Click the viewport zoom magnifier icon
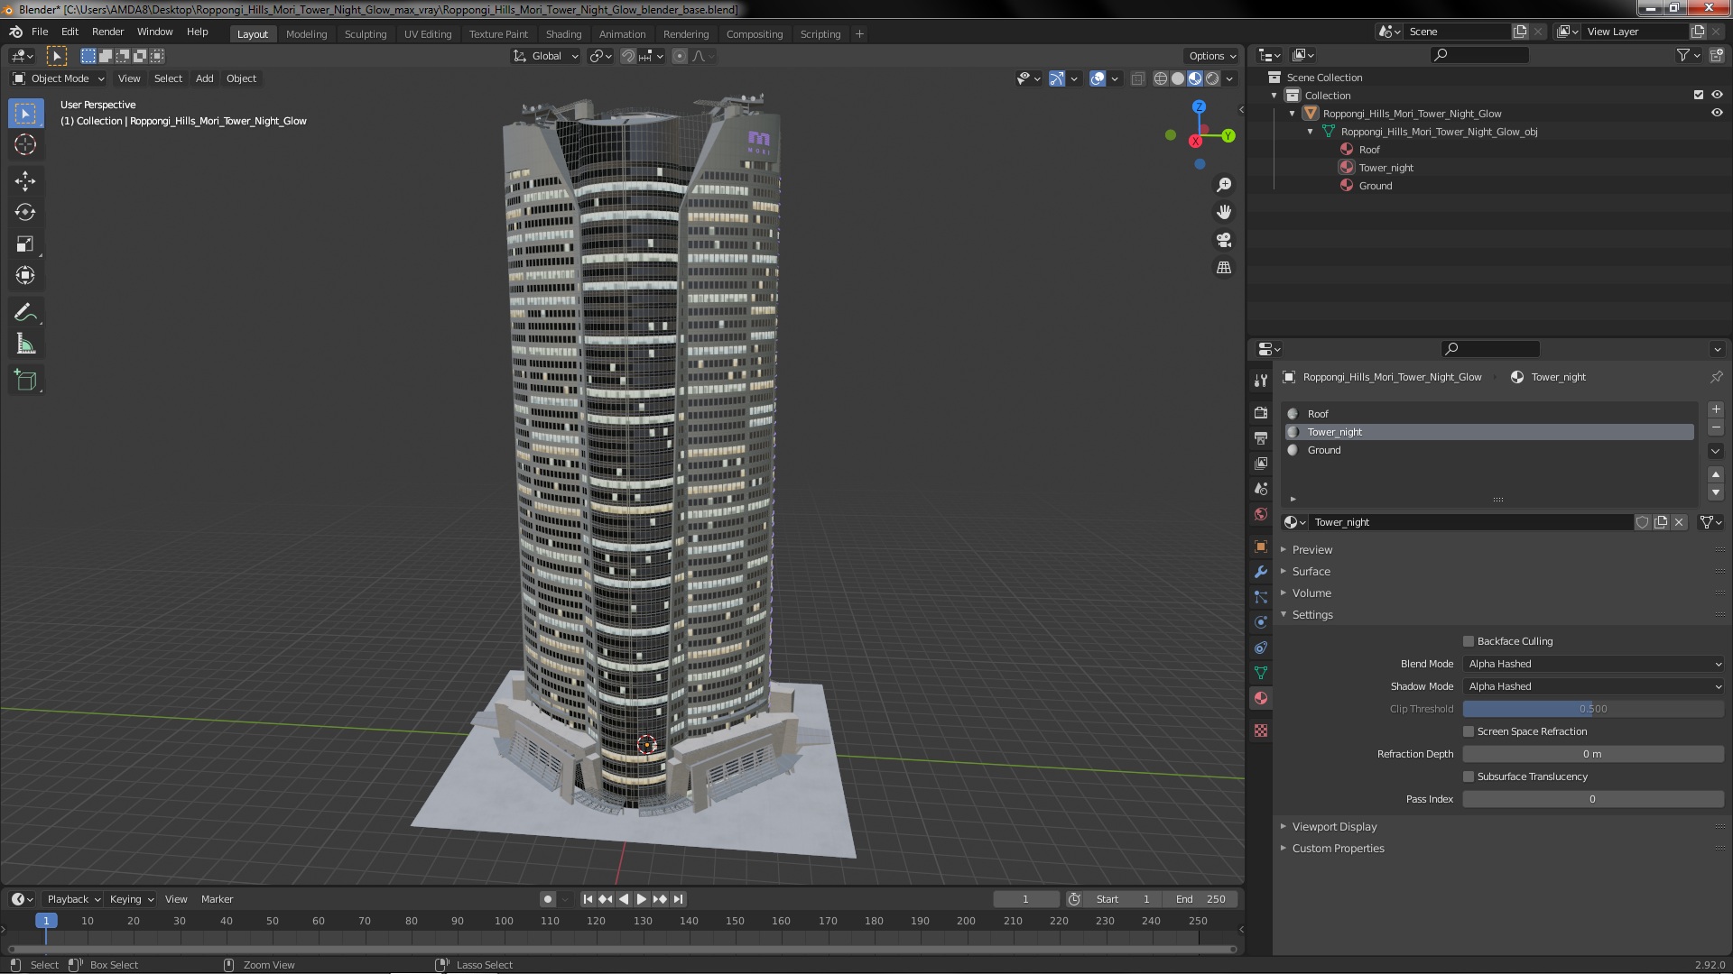 click(1224, 185)
